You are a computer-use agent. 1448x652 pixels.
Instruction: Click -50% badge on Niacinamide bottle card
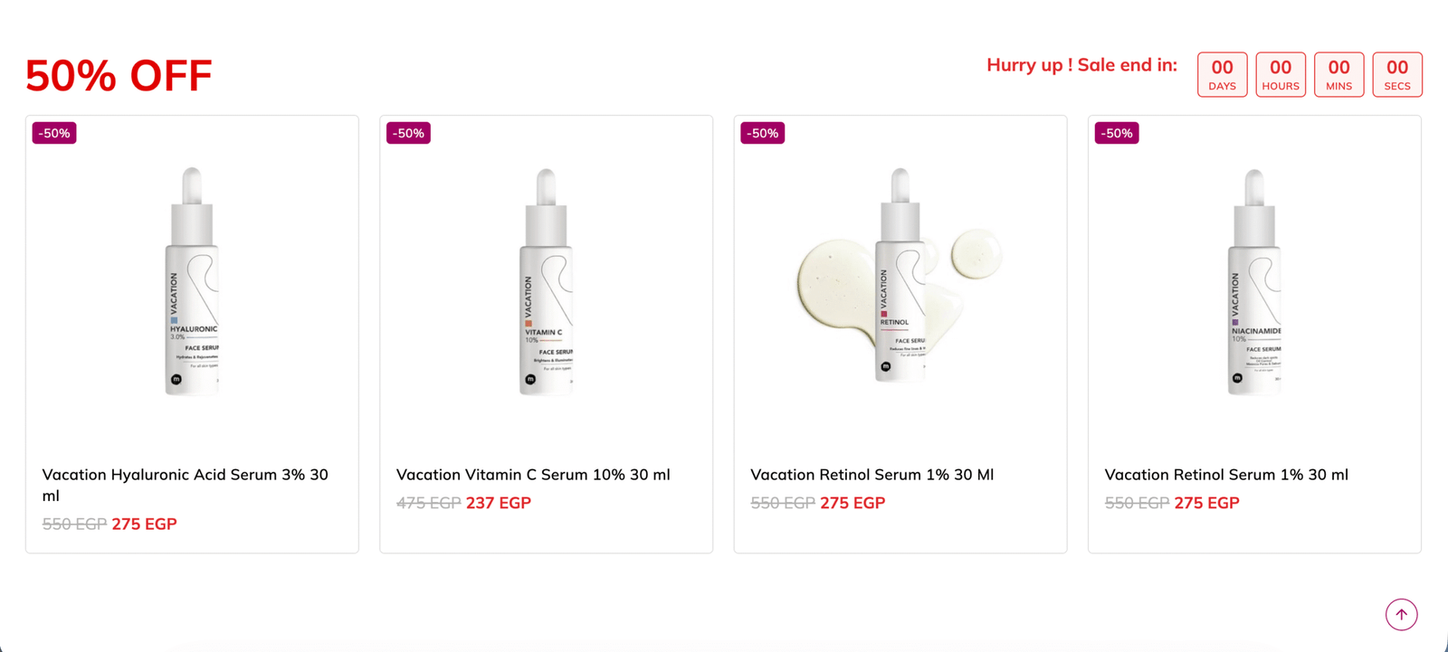point(1117,133)
